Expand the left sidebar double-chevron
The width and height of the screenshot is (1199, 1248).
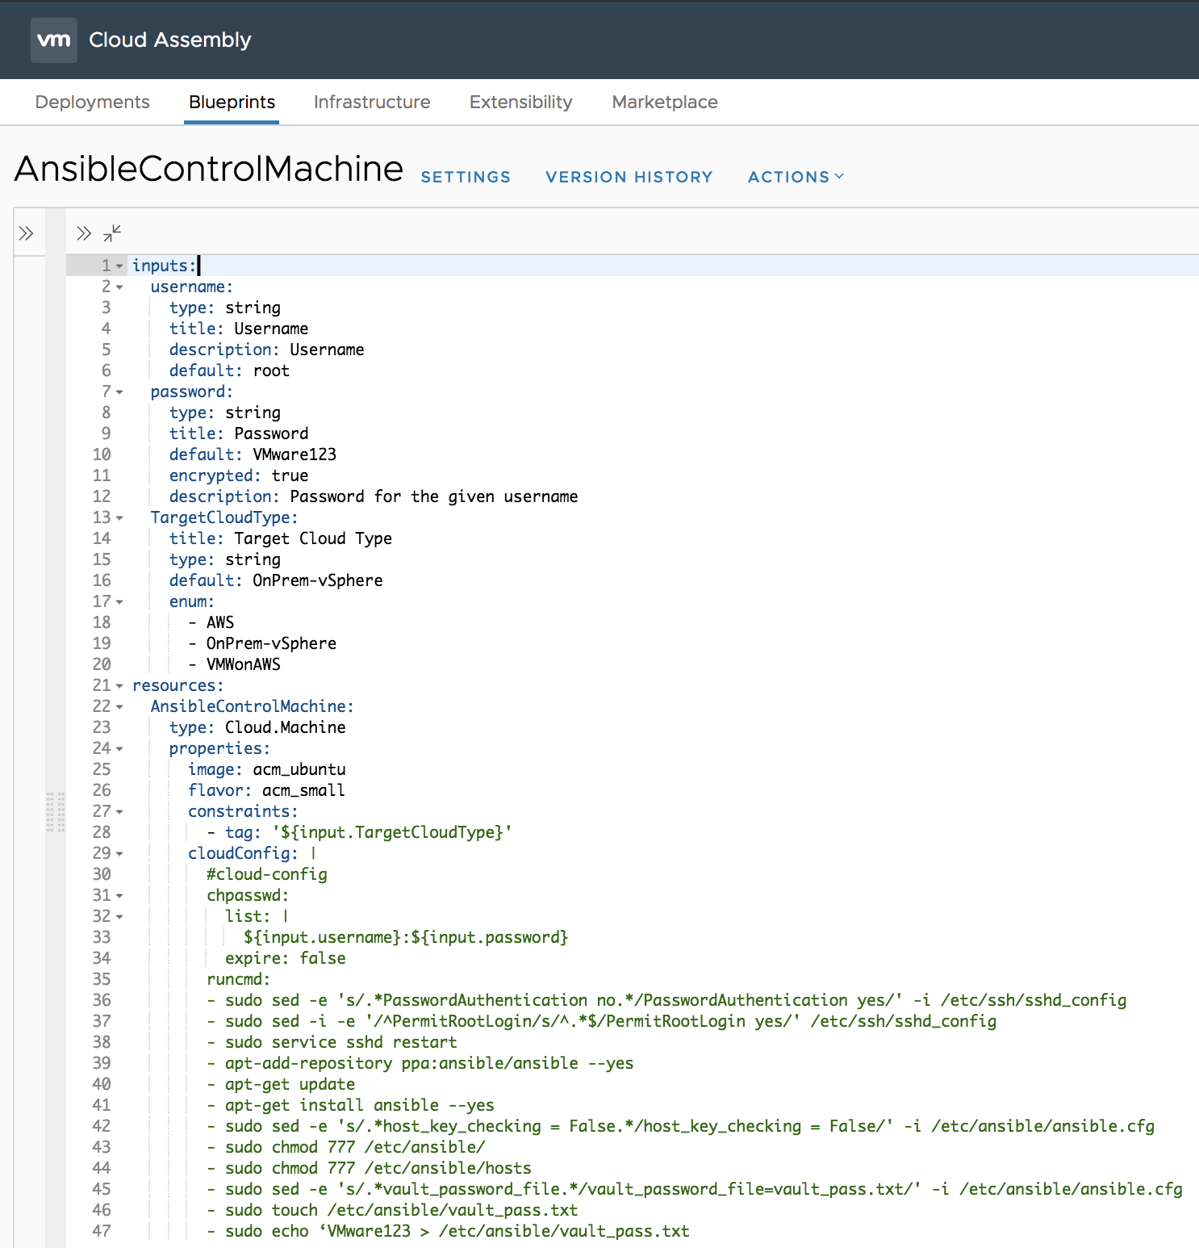click(27, 233)
